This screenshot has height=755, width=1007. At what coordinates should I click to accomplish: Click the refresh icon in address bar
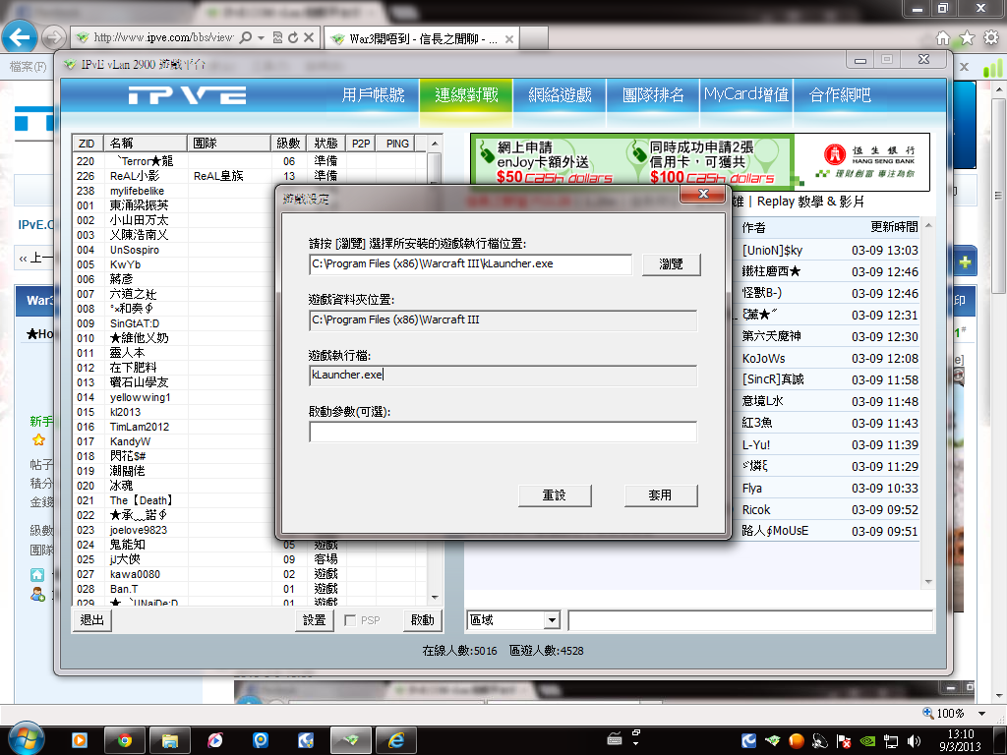(293, 38)
